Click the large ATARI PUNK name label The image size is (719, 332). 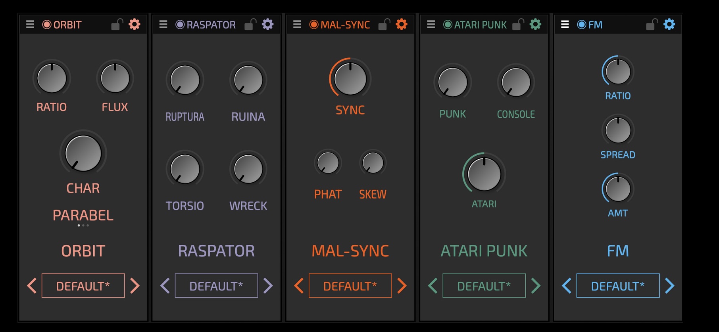pos(484,251)
